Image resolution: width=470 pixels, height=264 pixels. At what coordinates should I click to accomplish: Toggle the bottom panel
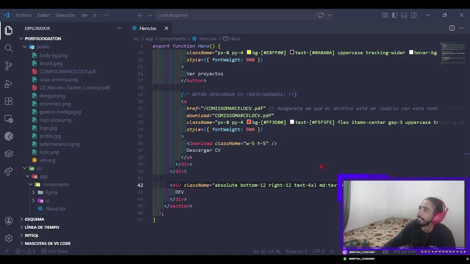pos(404,15)
